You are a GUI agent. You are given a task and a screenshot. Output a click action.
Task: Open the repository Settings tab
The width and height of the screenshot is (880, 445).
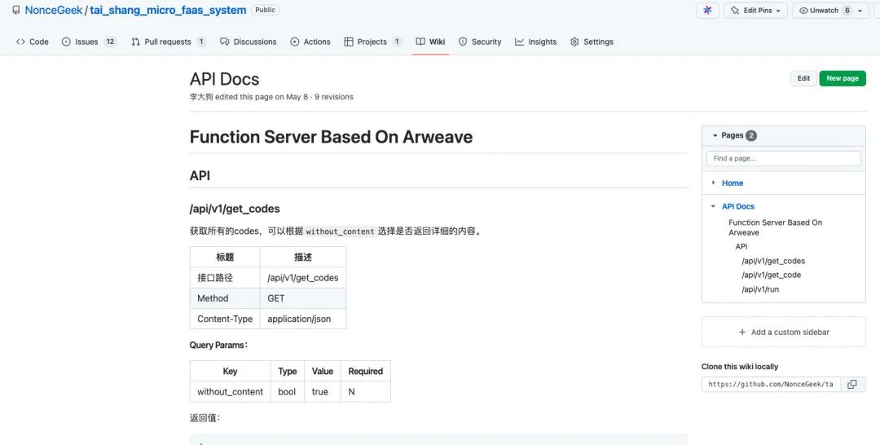[592, 42]
